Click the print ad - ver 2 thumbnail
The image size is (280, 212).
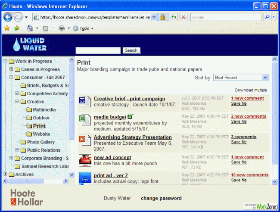pos(85,178)
